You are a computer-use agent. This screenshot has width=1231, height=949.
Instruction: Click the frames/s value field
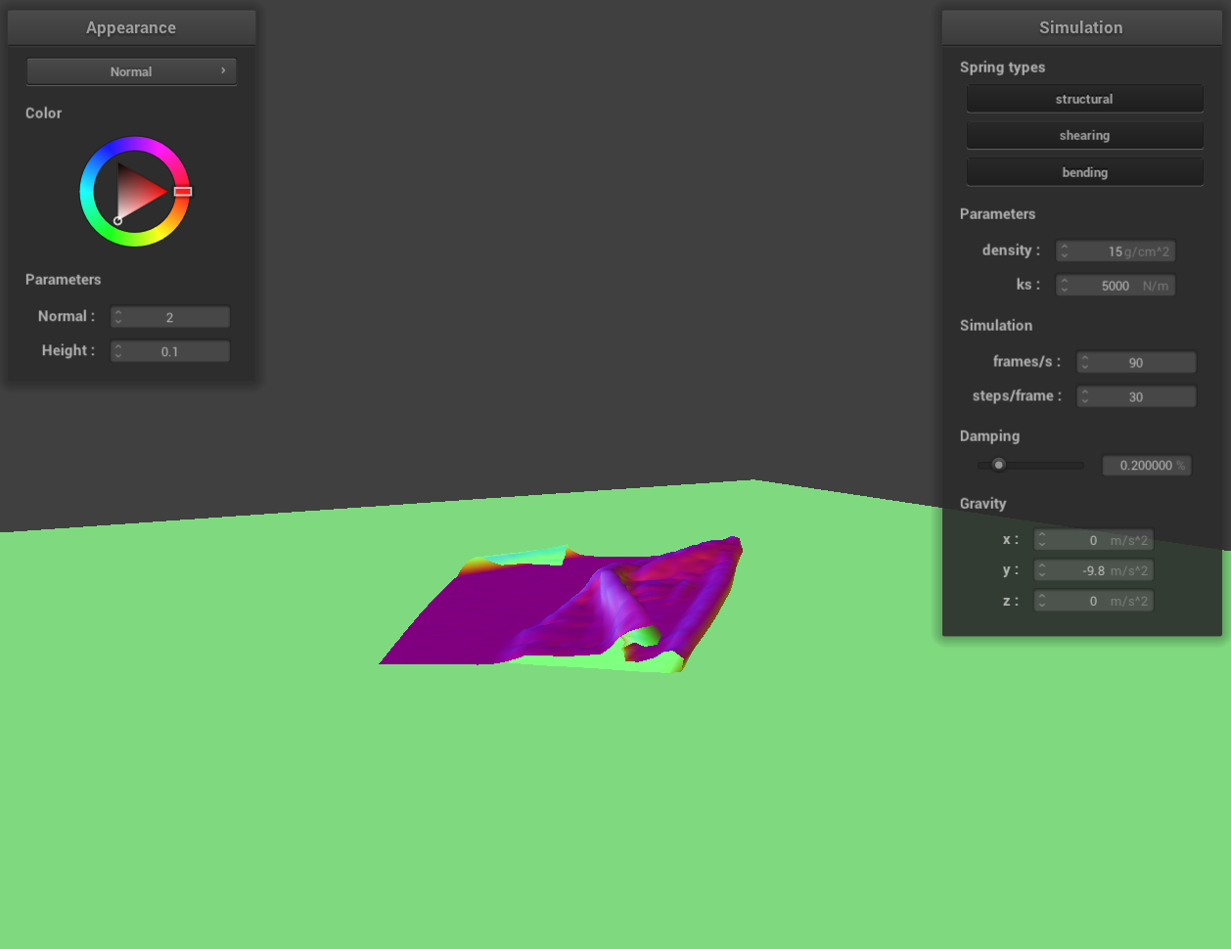point(1136,362)
